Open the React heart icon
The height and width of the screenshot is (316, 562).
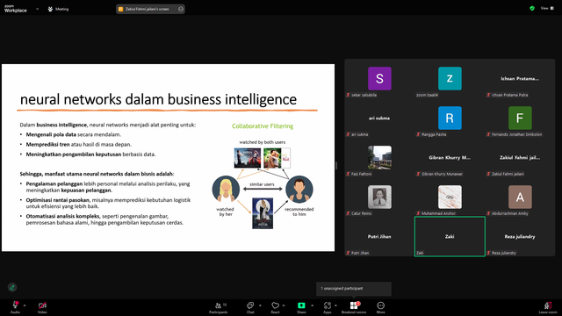(x=275, y=305)
